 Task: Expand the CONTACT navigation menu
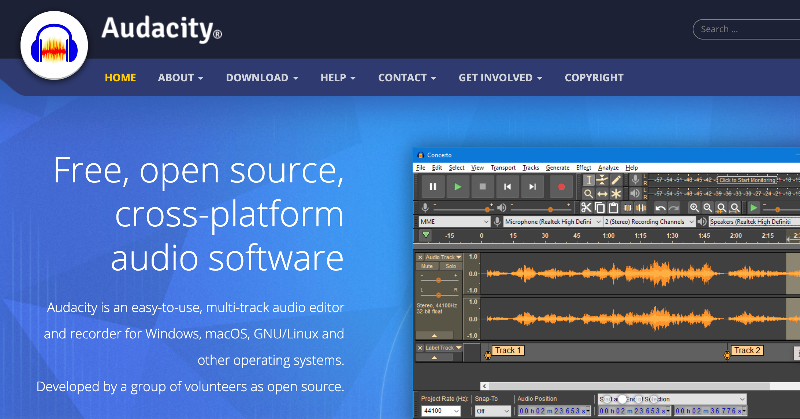[407, 78]
